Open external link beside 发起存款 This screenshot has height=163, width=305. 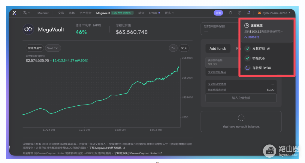click(x=268, y=49)
